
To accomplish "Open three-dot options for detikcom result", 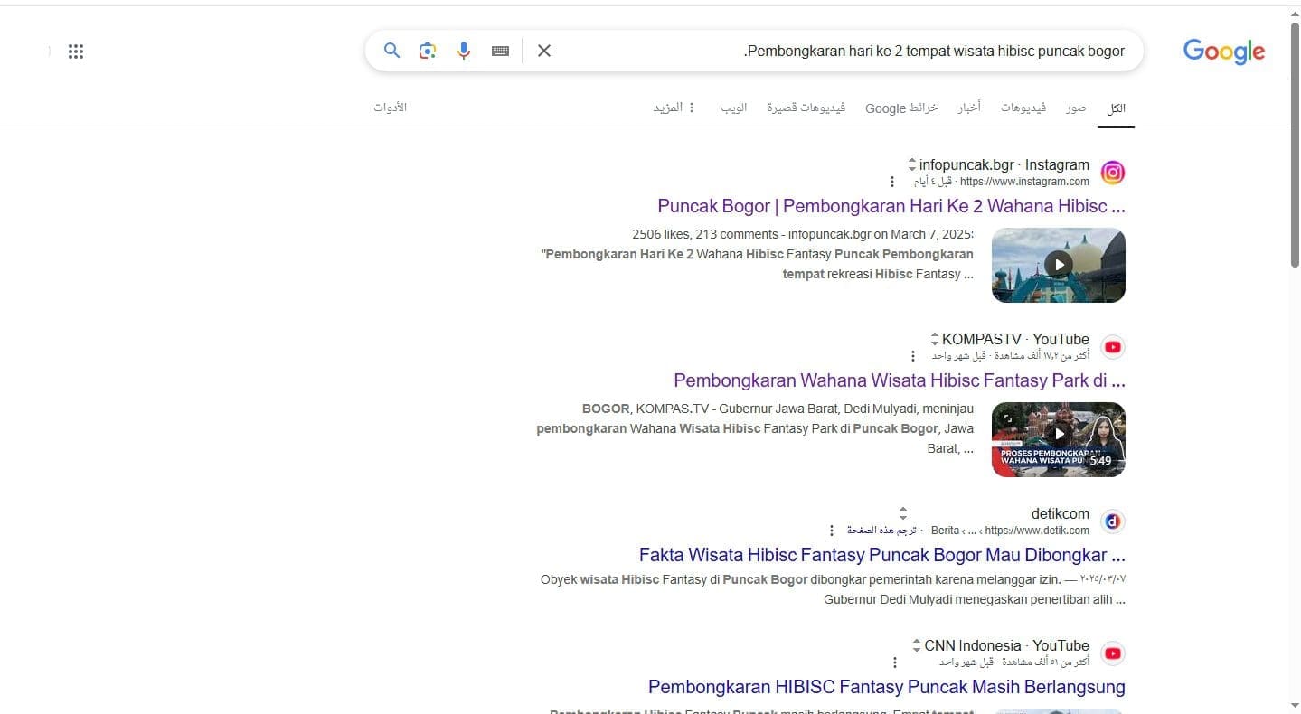I will 832,531.
